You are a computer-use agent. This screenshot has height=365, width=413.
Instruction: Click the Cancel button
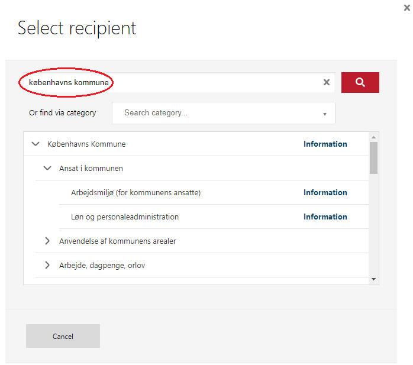click(x=63, y=336)
